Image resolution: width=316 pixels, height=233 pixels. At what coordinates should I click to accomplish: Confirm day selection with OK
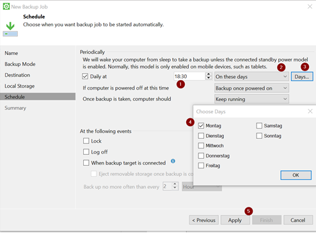296,175
